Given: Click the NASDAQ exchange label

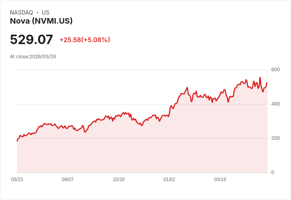Looking at the screenshot, I should tap(21, 13).
